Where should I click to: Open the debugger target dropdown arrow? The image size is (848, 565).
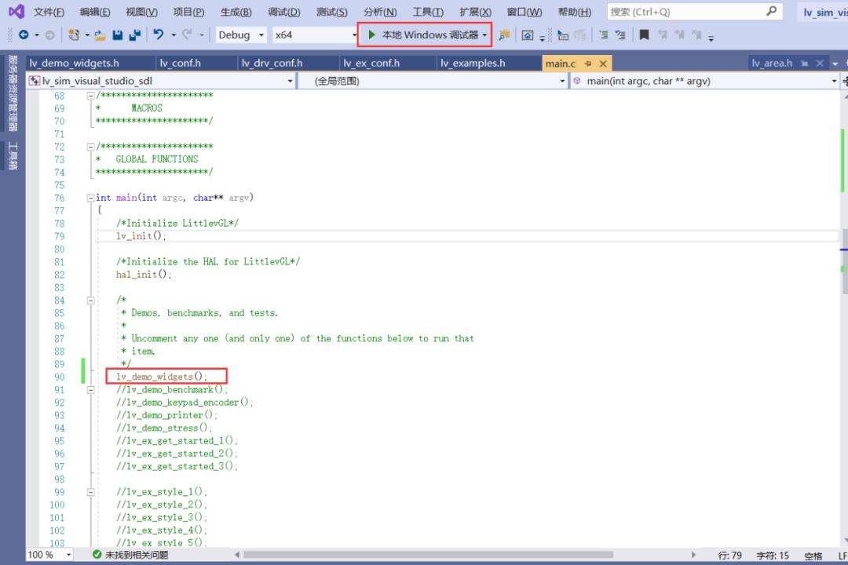(x=484, y=35)
